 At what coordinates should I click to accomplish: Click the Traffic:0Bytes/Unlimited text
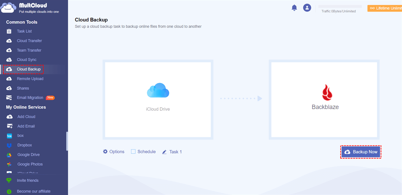click(x=339, y=11)
